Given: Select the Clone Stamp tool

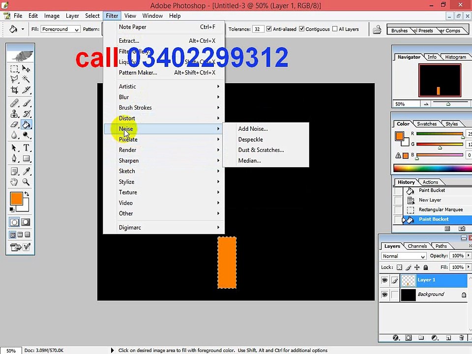Looking at the screenshot, I should [14, 114].
